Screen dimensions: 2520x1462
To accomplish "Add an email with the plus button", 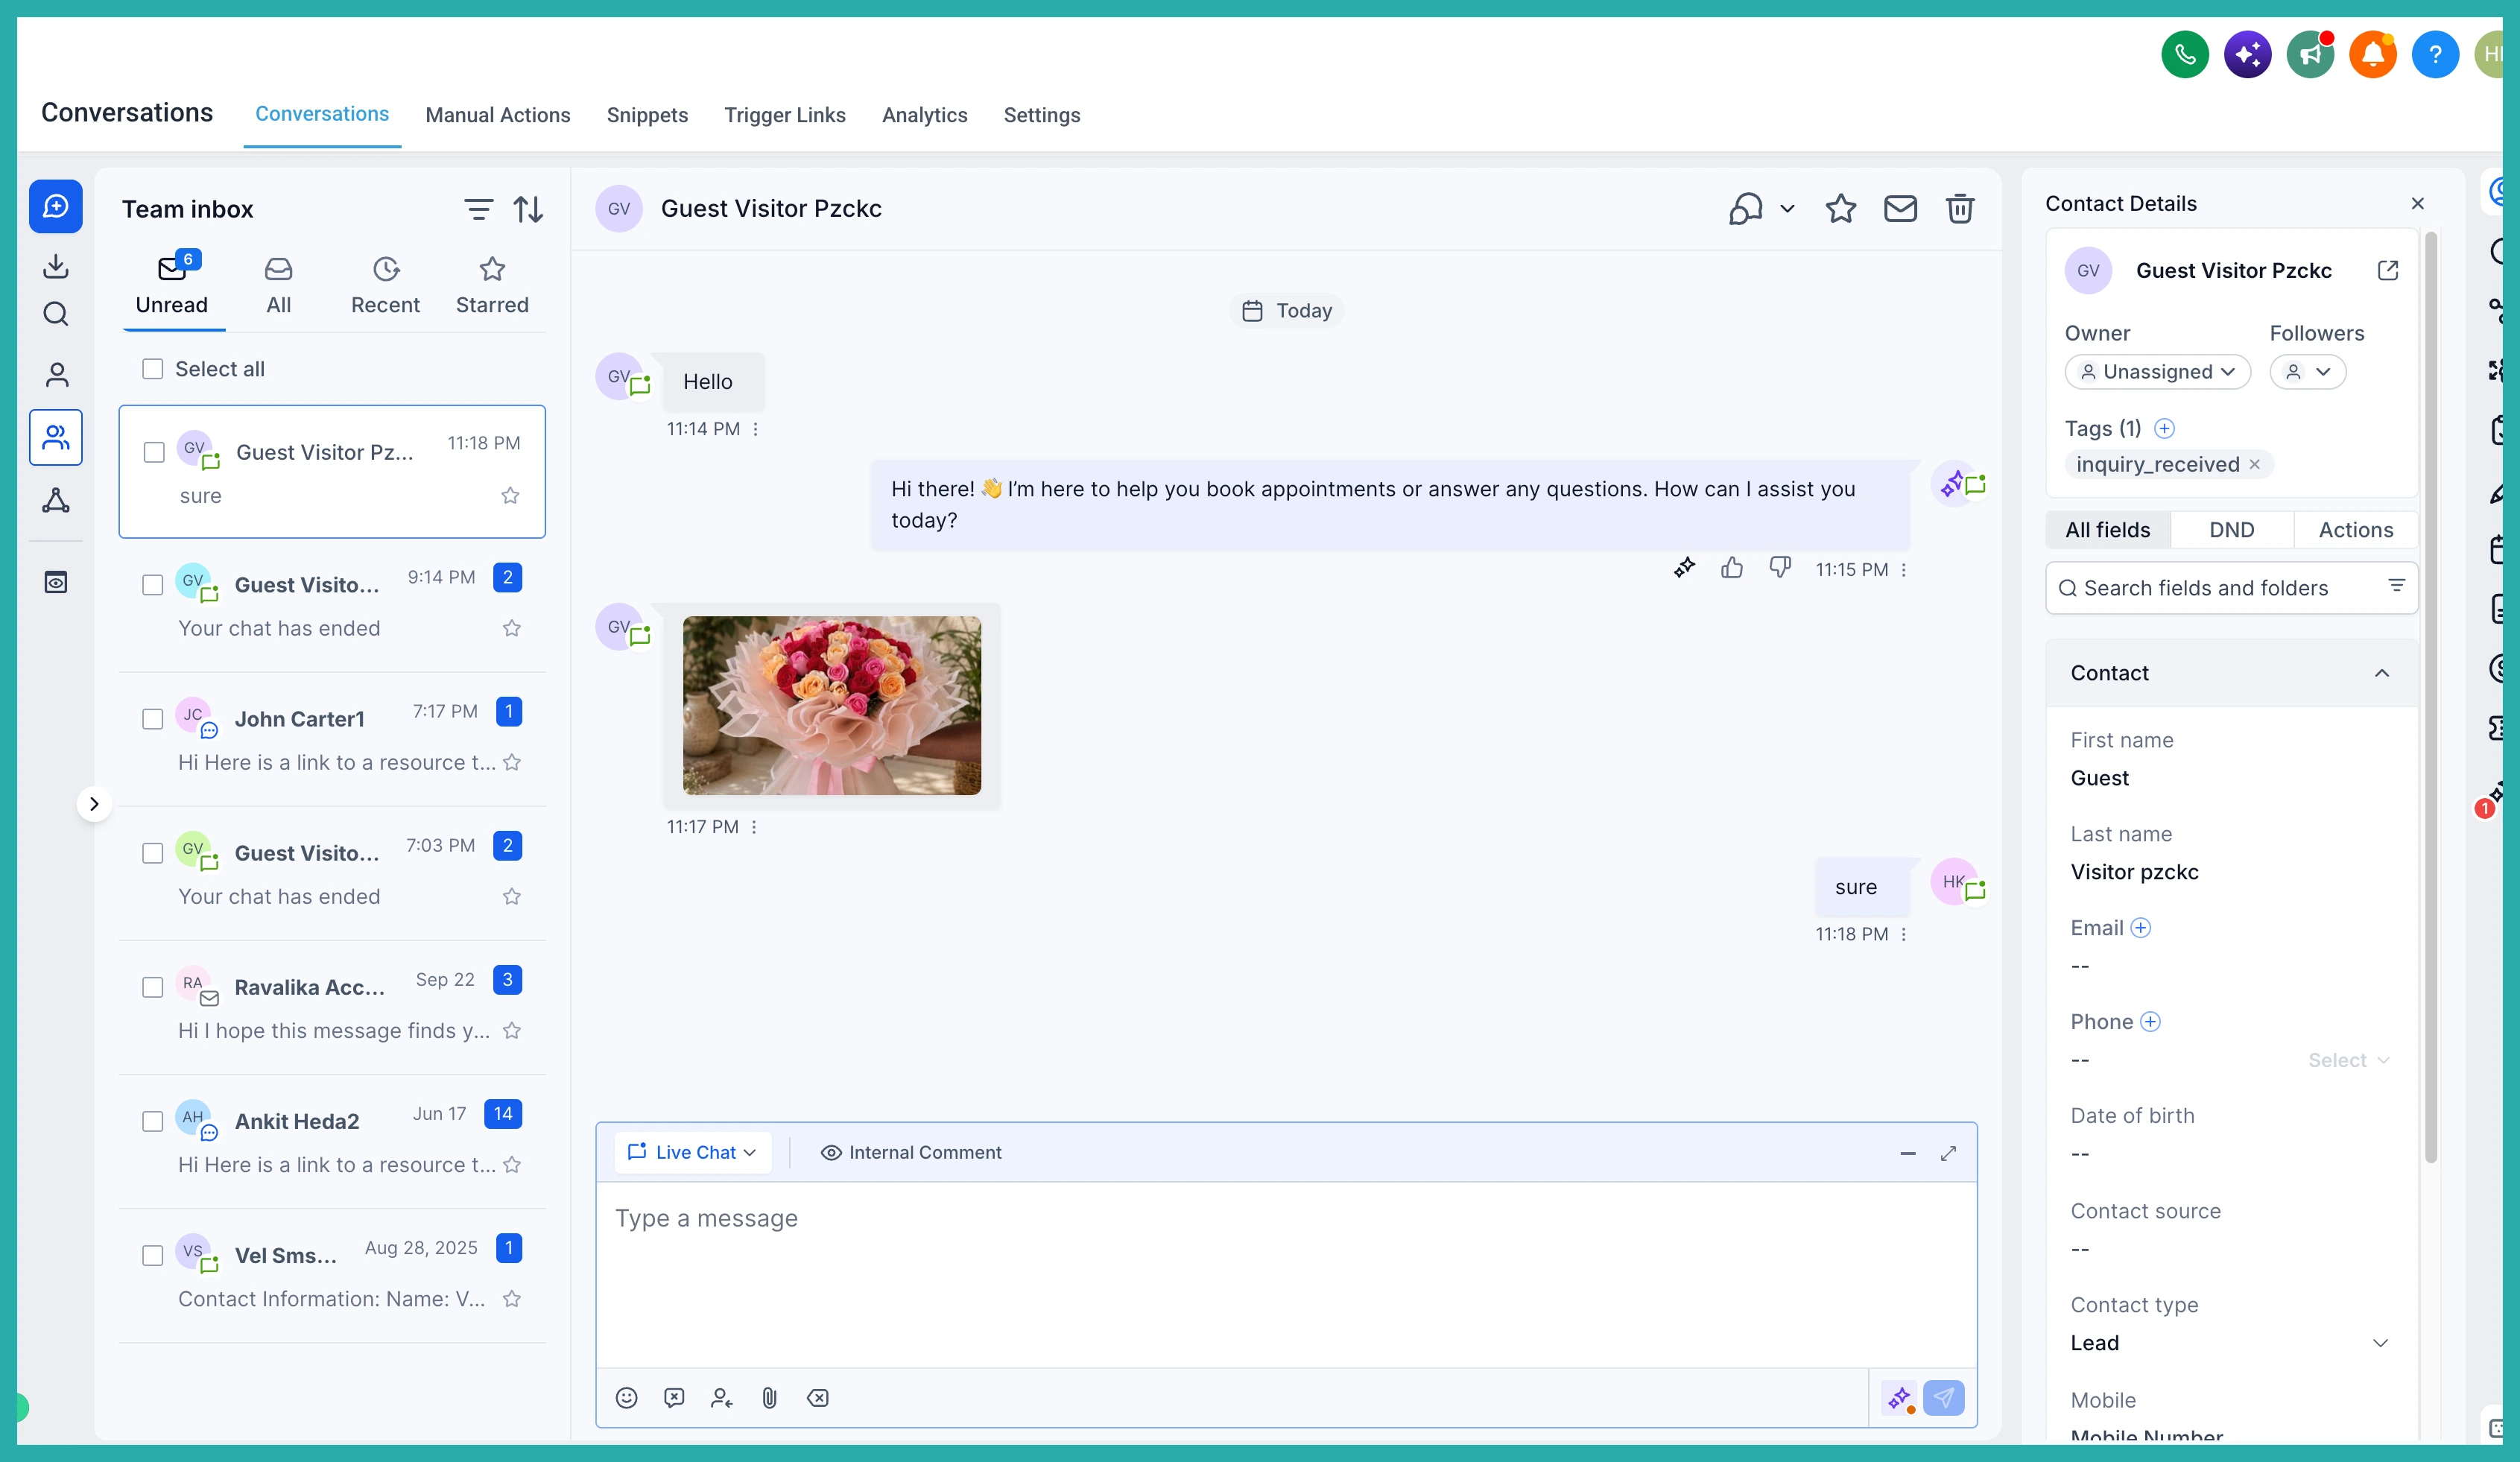I will [x=2140, y=928].
